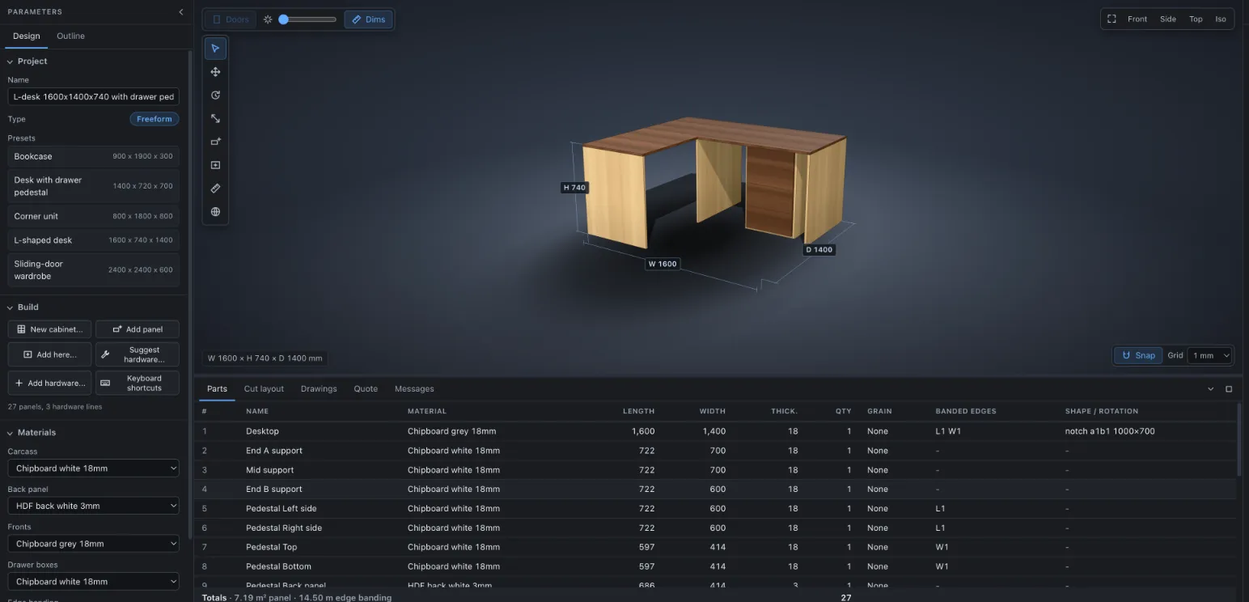Adjust the brightness slider handle
This screenshot has width=1249, height=602.
(284, 19)
